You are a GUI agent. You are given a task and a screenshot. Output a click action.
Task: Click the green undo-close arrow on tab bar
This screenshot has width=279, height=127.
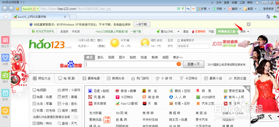pyautogui.click(x=275, y=16)
